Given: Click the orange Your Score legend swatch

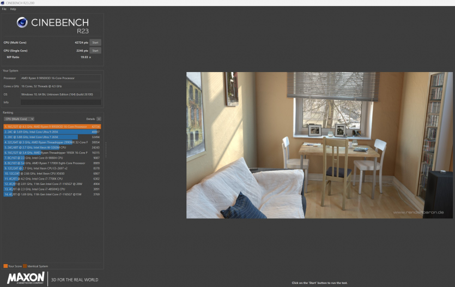Looking at the screenshot, I should click(x=5, y=266).
